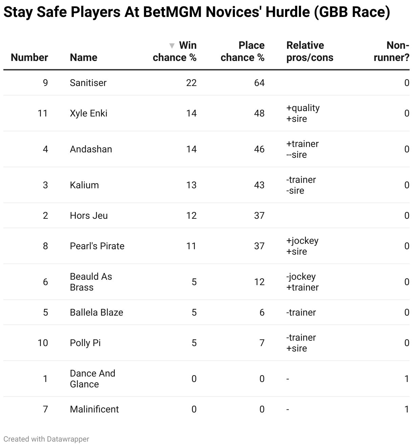Click the Xyle Enki row name
Screen dimensions: 413x447
(88, 113)
